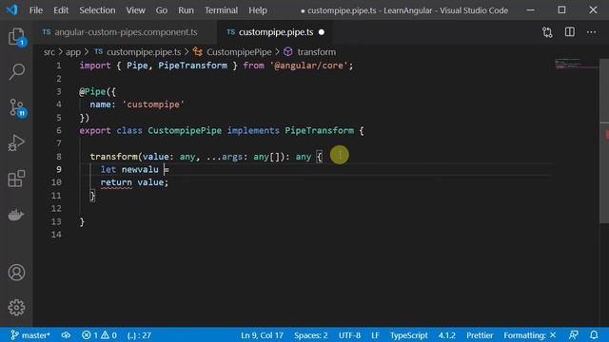Viewport: 609px width, 342px height.
Task: Change end of line via LF
Action: [x=375, y=335]
